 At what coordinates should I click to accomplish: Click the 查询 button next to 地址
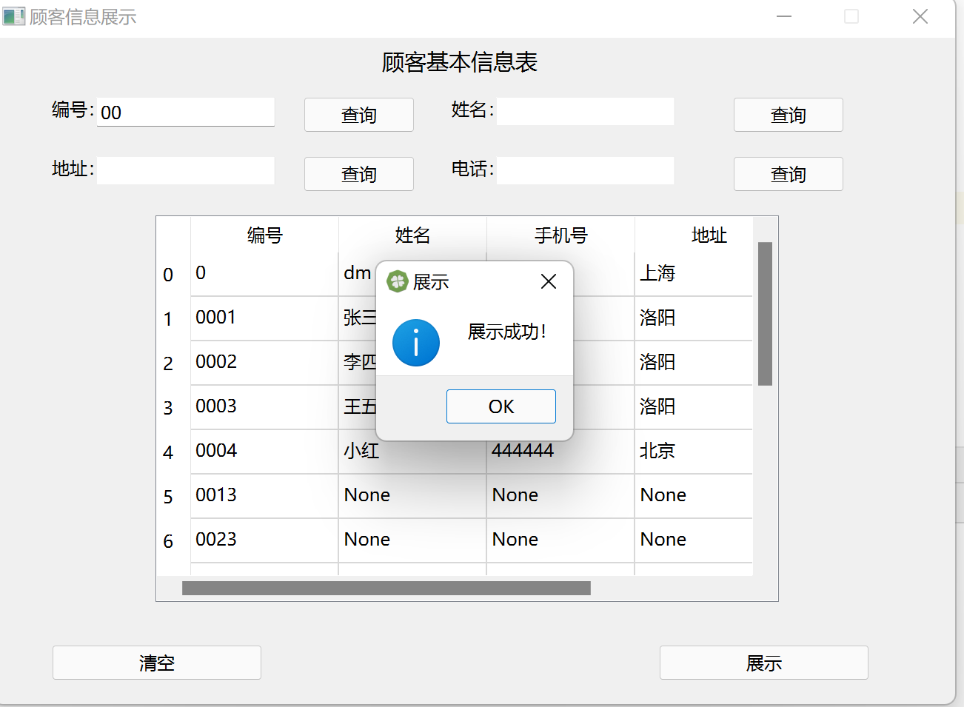click(358, 174)
